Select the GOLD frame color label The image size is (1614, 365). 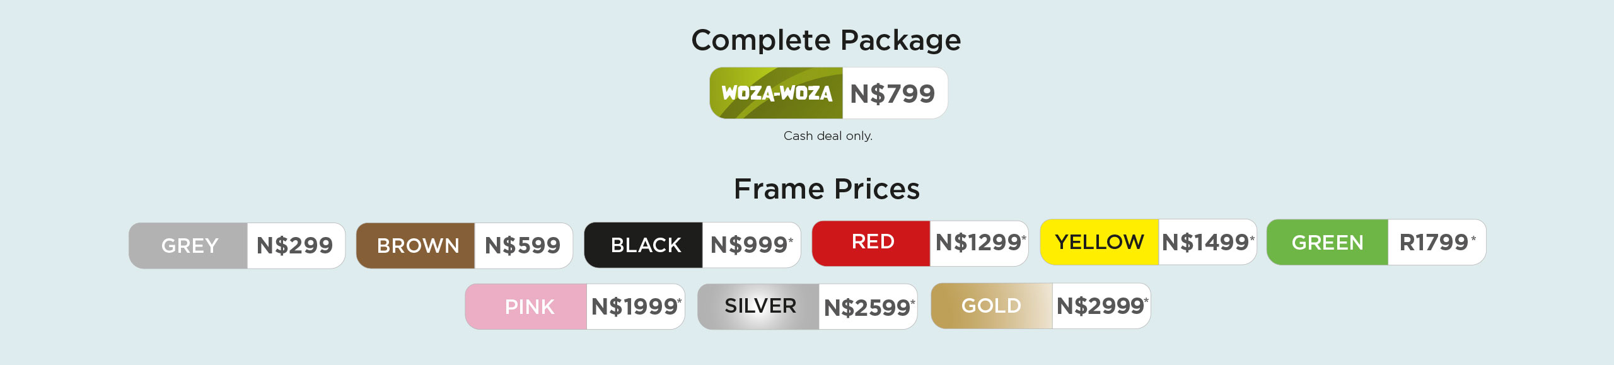click(992, 306)
